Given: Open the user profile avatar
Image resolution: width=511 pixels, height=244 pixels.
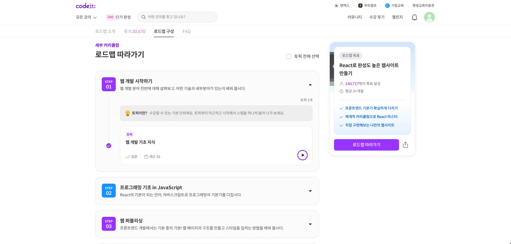Looking at the screenshot, I should click(429, 17).
